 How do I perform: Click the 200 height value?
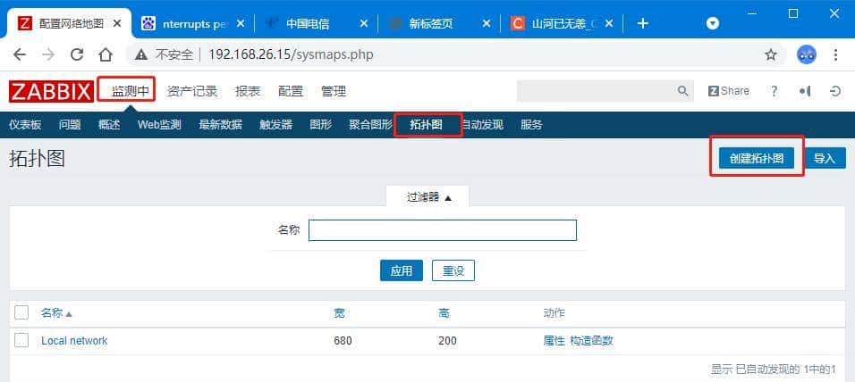point(448,341)
